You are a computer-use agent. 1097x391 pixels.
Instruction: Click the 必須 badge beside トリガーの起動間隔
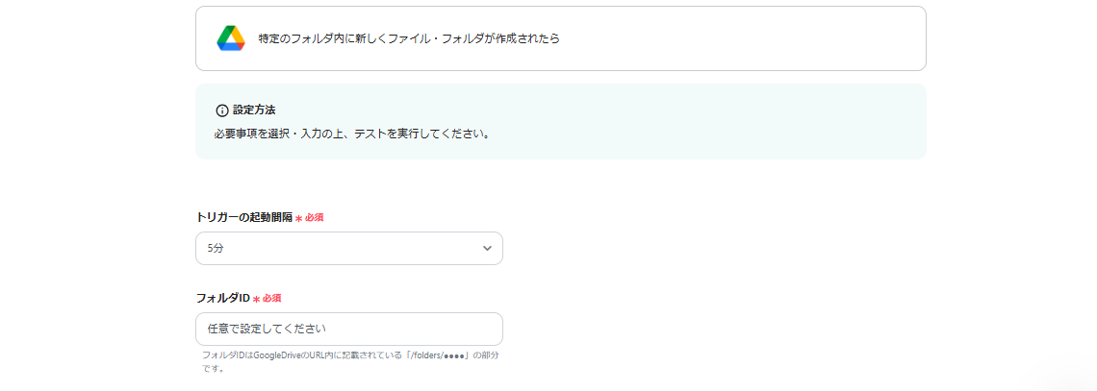pyautogui.click(x=315, y=218)
